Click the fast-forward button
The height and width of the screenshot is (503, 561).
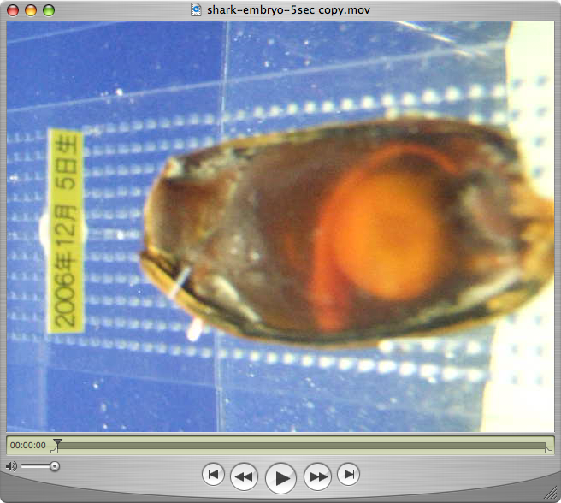(x=317, y=476)
